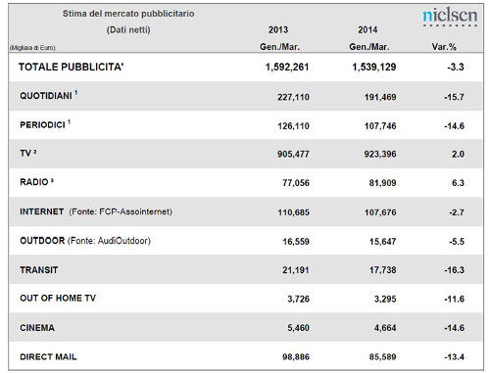Select the title Stima del mercato pubblicitario
This screenshot has width=490, height=373.
(128, 14)
